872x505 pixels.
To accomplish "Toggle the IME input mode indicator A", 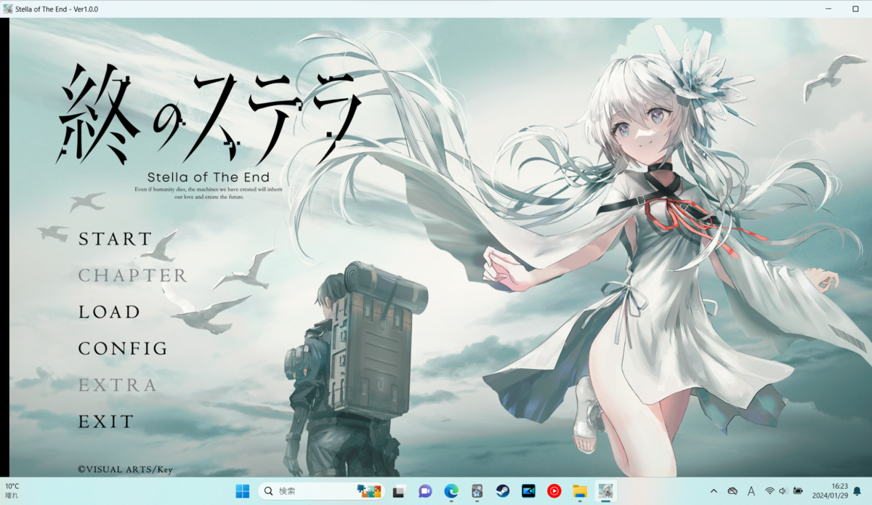I will coord(751,491).
